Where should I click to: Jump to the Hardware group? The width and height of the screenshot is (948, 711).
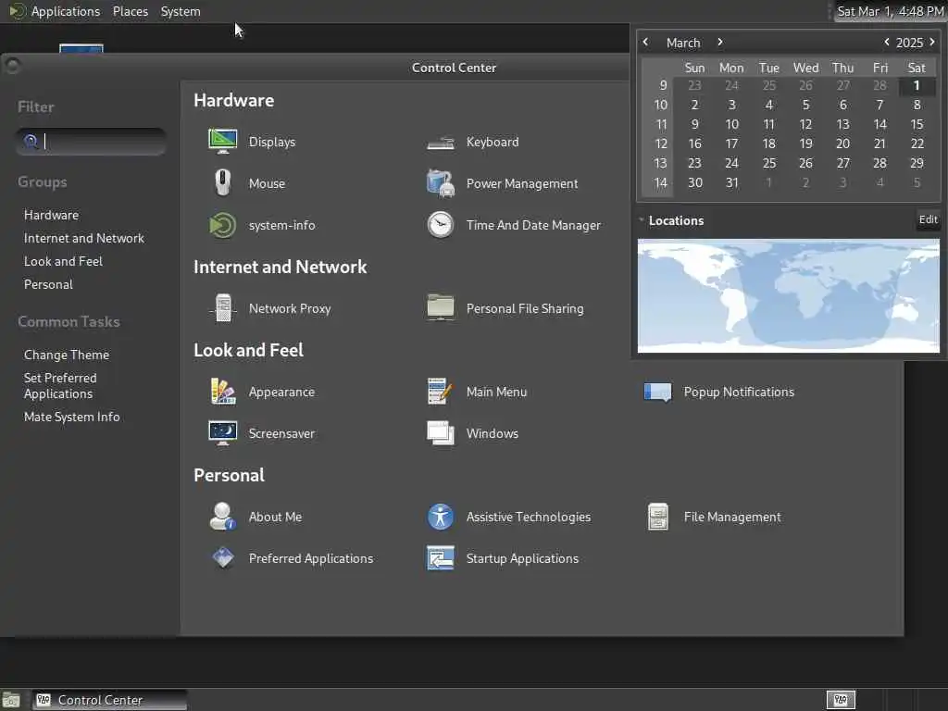52,215
